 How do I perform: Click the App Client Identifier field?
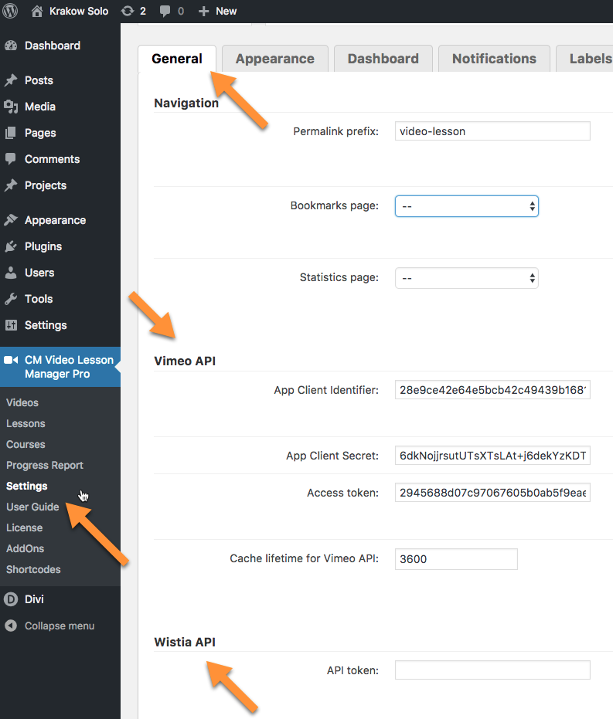point(492,390)
